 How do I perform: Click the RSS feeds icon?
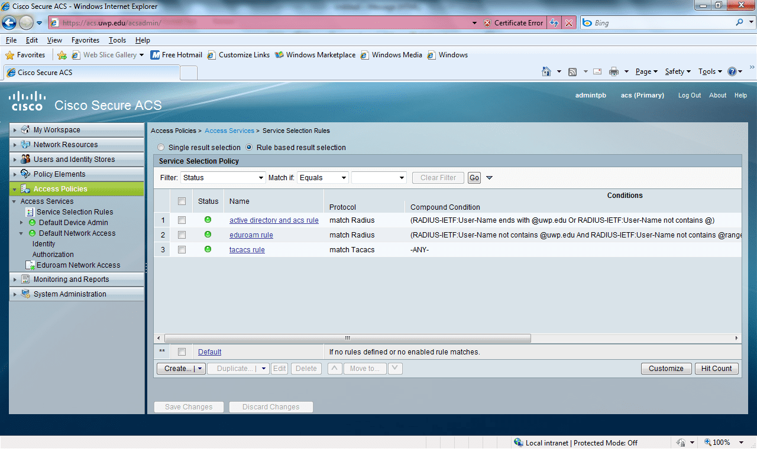tap(572, 71)
